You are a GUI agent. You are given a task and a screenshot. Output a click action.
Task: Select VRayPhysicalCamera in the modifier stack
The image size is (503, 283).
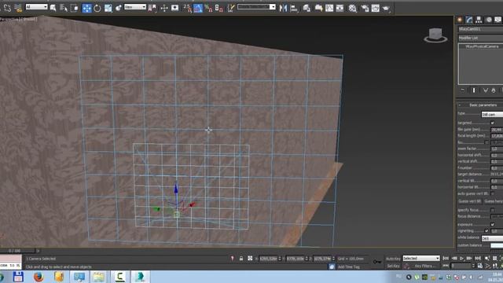click(x=482, y=47)
